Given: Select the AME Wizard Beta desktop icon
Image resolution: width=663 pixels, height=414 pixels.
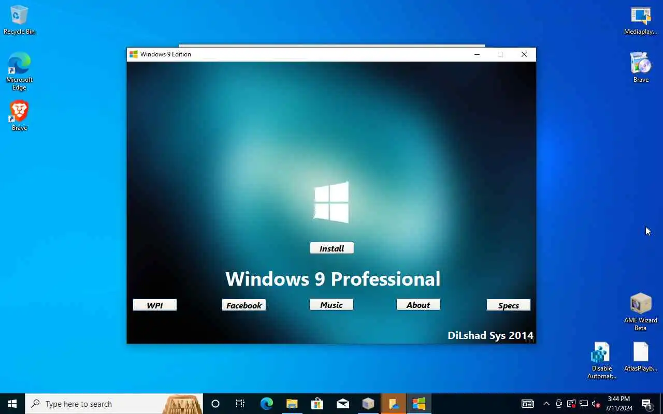Looking at the screenshot, I should coord(641,312).
